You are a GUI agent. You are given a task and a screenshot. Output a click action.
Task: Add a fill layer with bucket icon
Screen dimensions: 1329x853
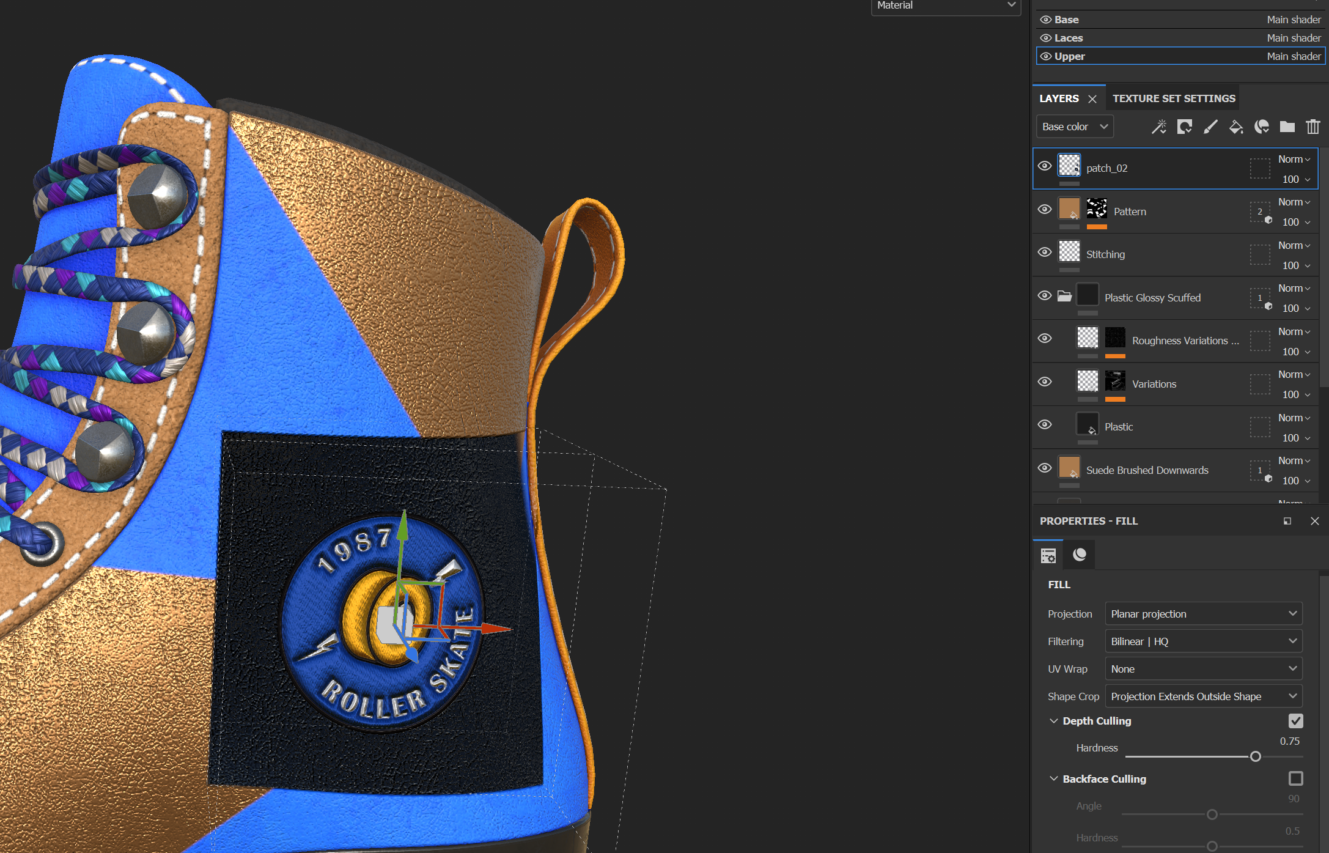[1235, 127]
